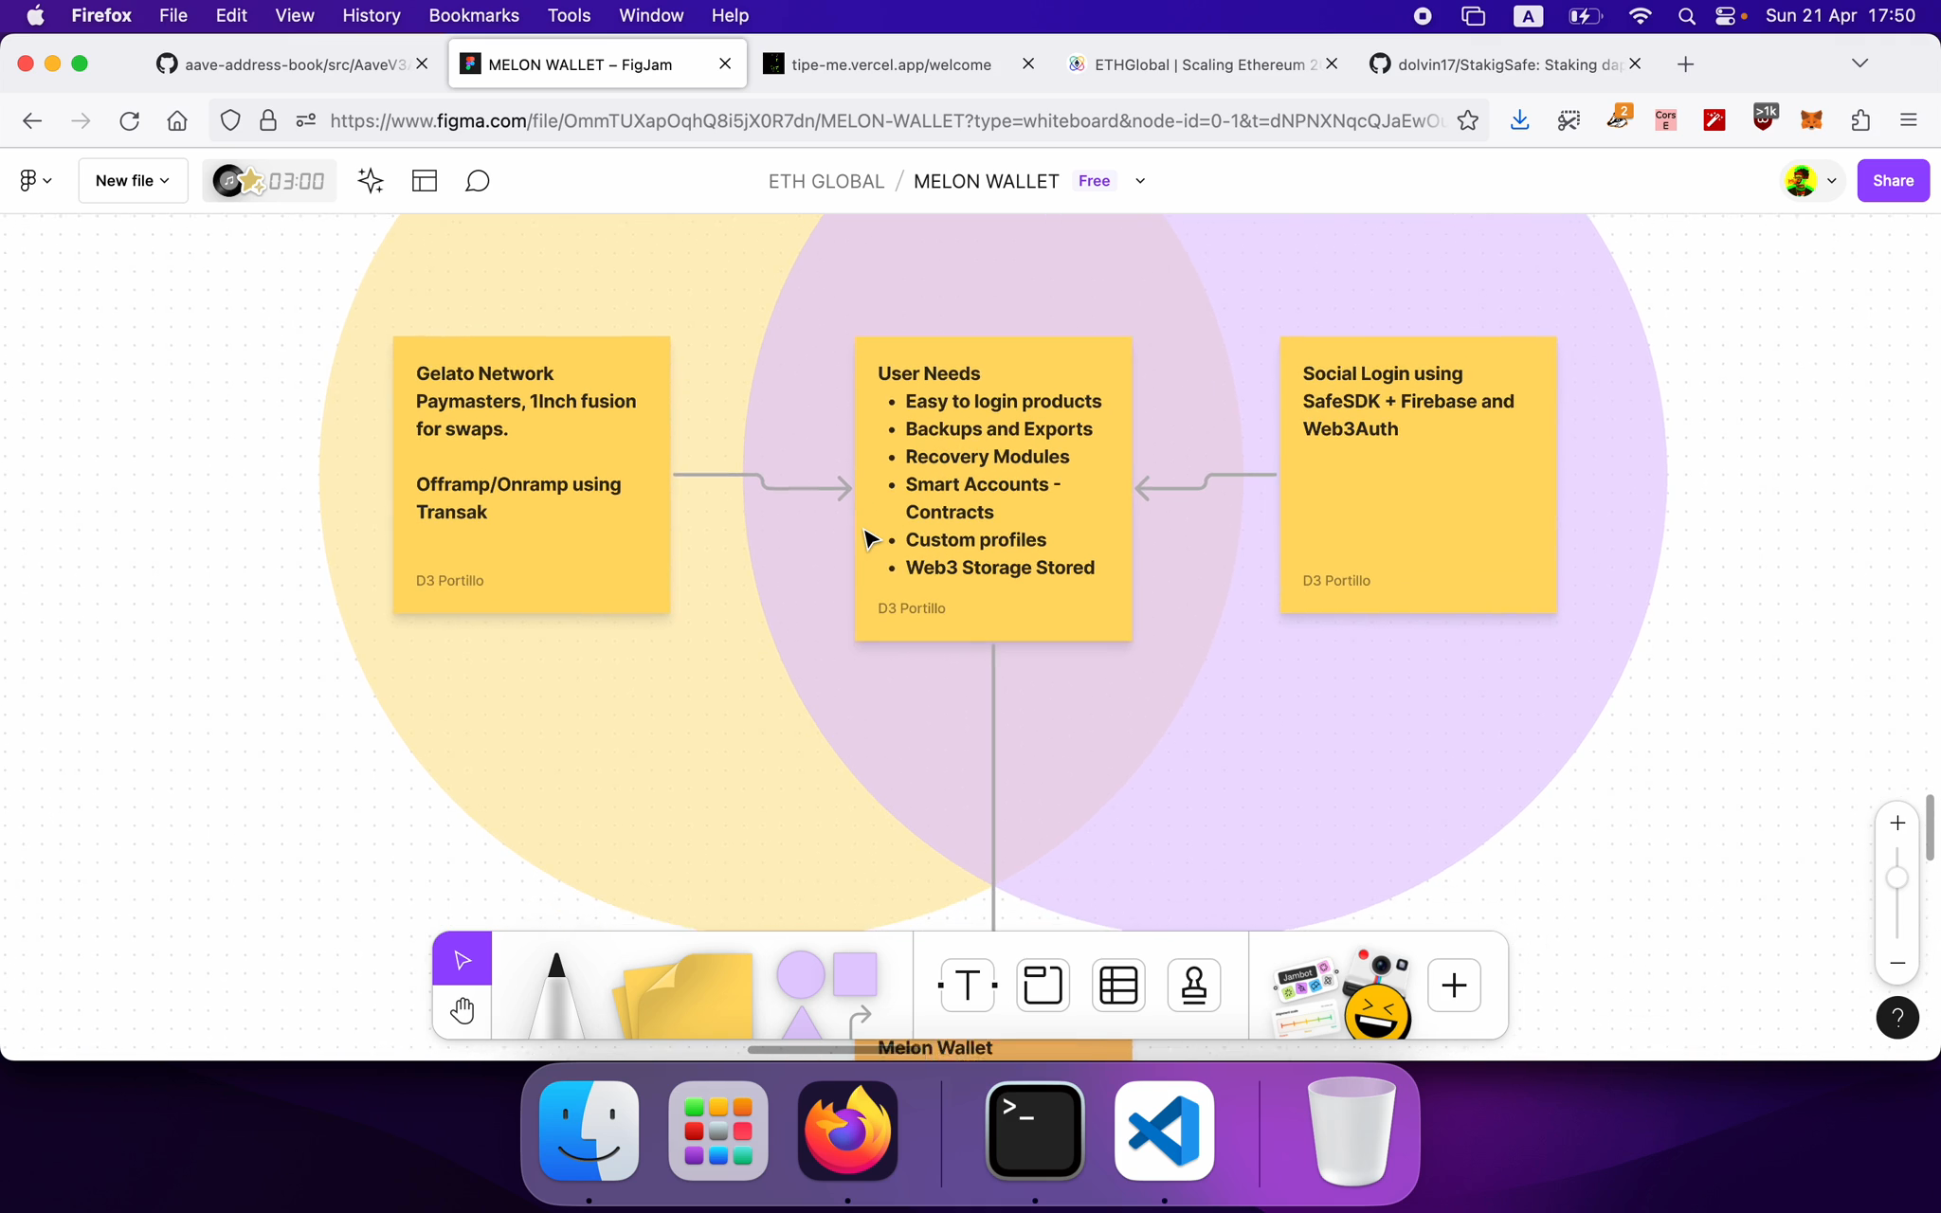This screenshot has width=1941, height=1213.
Task: Zoom in with the plus button
Action: [1897, 823]
